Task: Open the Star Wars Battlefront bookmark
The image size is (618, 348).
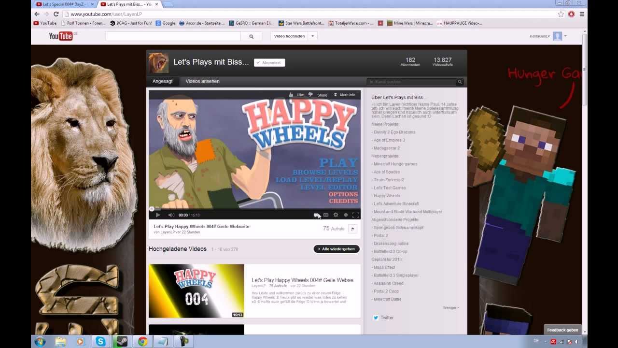Action: point(301,23)
